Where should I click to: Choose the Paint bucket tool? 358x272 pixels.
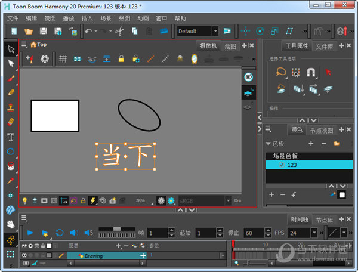(x=11, y=166)
